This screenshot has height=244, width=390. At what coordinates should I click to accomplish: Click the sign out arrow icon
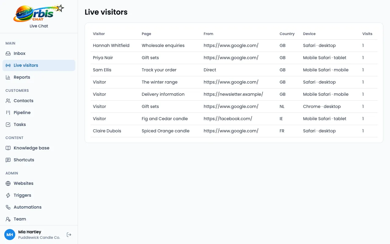coord(69,235)
